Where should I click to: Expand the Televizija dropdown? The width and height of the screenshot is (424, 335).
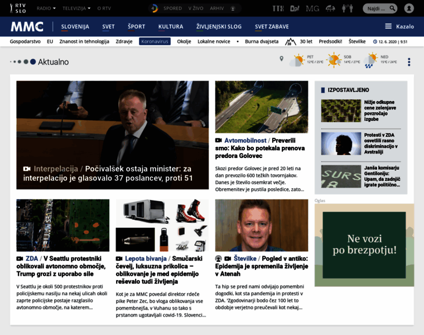click(76, 8)
